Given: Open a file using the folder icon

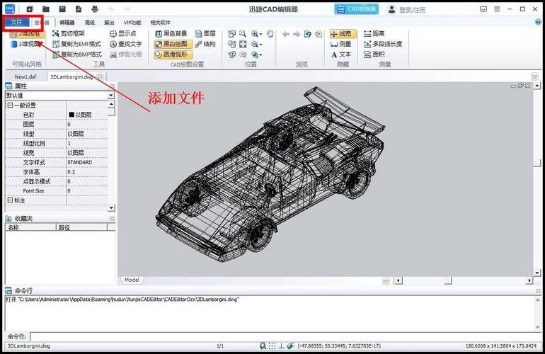Looking at the screenshot, I should coord(46,8).
